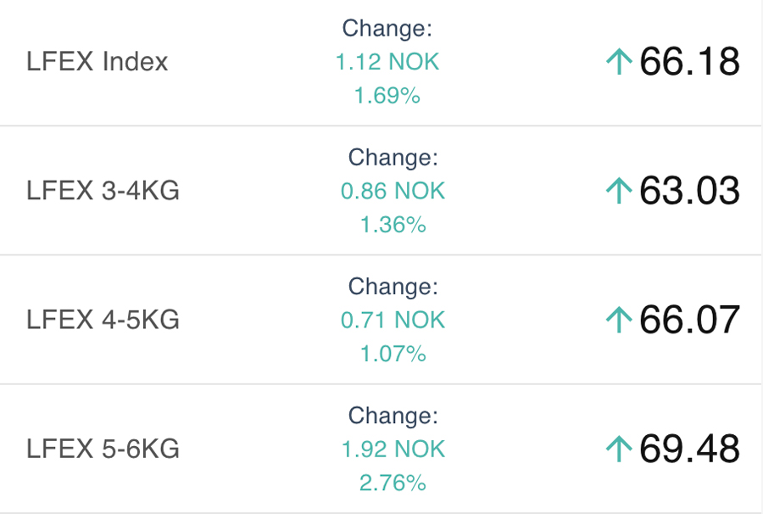Click the 66.18 index price
The width and height of the screenshot is (763, 514).
(x=689, y=62)
